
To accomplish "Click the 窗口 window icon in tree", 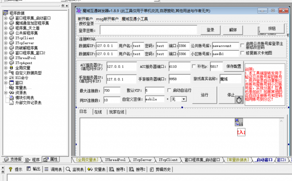I will (12, 82).
